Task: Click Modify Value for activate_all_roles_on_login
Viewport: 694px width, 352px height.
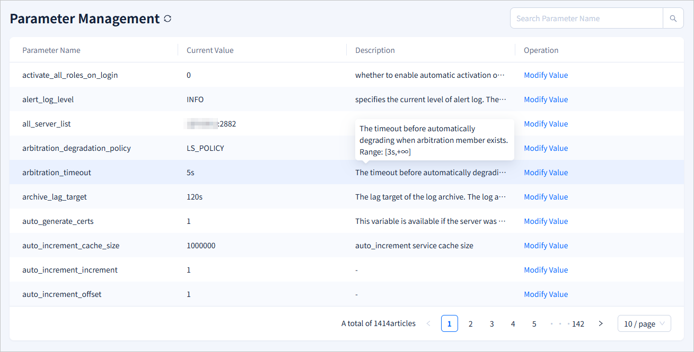Action: (546, 75)
